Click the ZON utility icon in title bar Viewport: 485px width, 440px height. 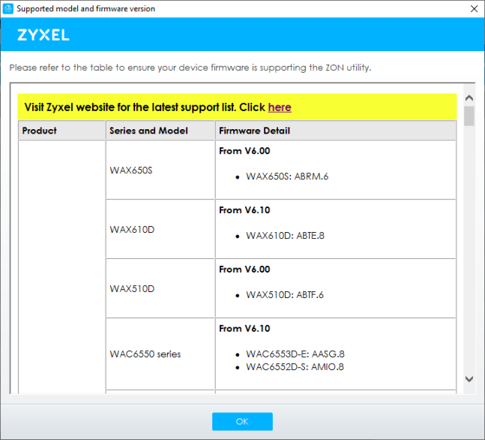(x=8, y=9)
